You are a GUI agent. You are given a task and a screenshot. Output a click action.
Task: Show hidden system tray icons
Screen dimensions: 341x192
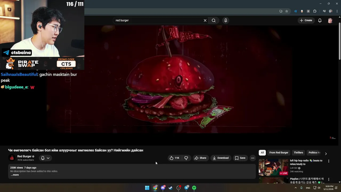[x=295, y=188]
